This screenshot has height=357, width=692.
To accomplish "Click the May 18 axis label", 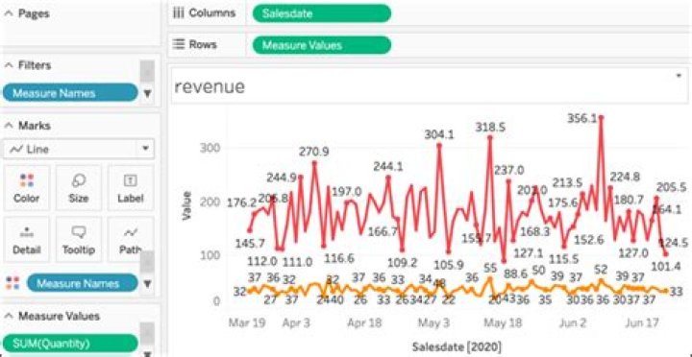I will [x=503, y=323].
